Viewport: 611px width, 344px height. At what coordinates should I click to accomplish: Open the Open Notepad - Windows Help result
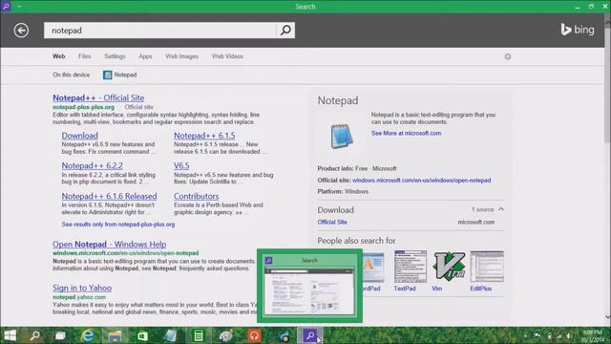tap(110, 245)
